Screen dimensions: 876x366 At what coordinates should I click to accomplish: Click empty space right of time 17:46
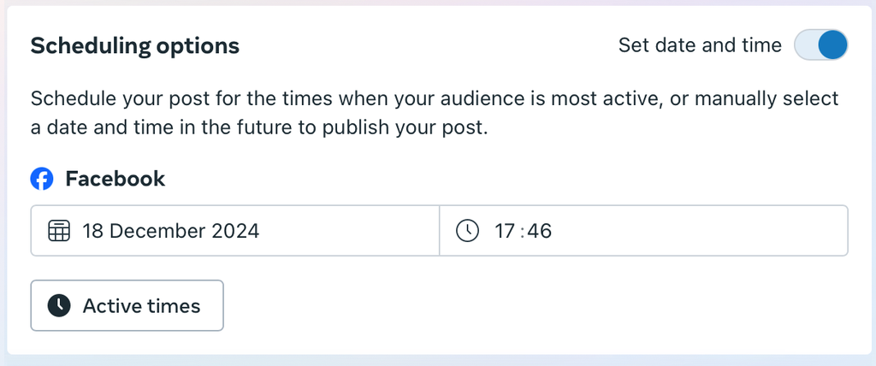click(701, 231)
